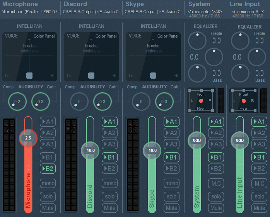Click Line Input equalizer Bass knob
270x217 pixels.
click(x=240, y=73)
